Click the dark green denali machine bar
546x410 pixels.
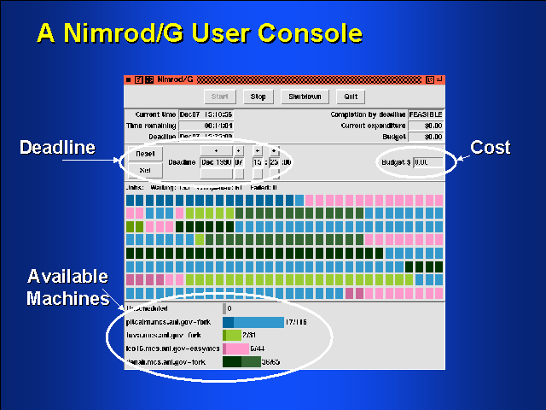tap(241, 362)
